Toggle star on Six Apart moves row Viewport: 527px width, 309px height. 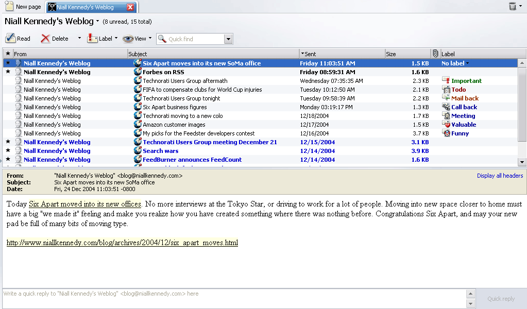click(8, 63)
